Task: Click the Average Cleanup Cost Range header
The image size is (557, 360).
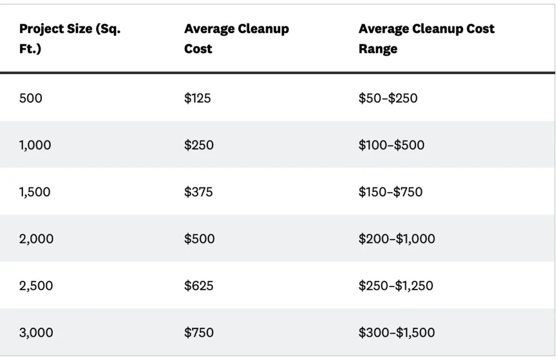Action: [426, 39]
